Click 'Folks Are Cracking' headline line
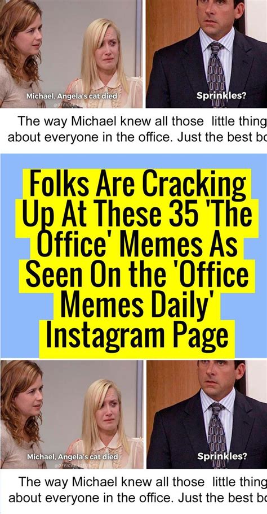 pyautogui.click(x=137, y=183)
